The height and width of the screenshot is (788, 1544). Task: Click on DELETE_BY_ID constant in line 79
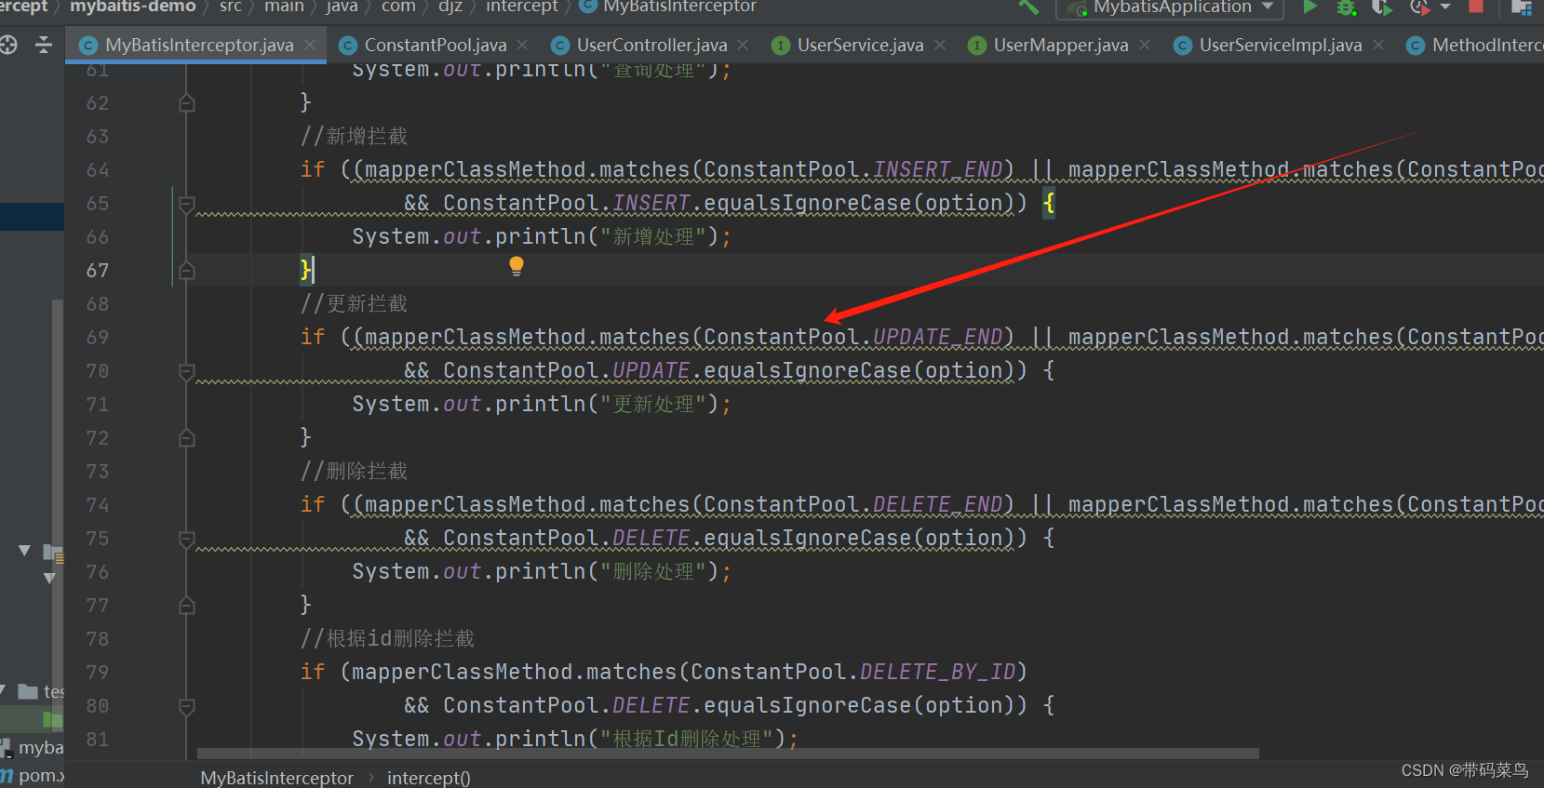coord(937,672)
